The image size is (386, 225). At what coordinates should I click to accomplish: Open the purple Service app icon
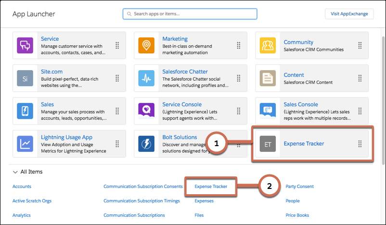25,46
